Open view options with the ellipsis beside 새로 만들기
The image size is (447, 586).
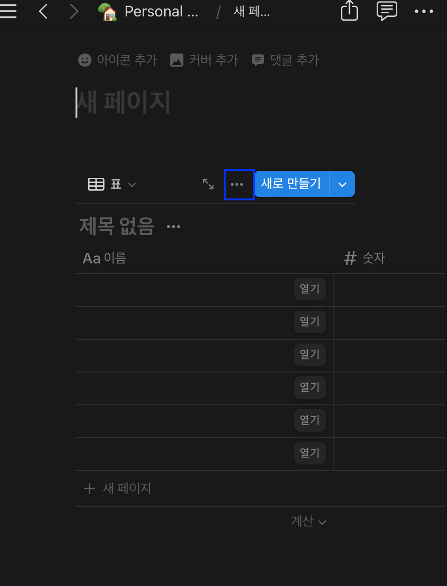(239, 184)
